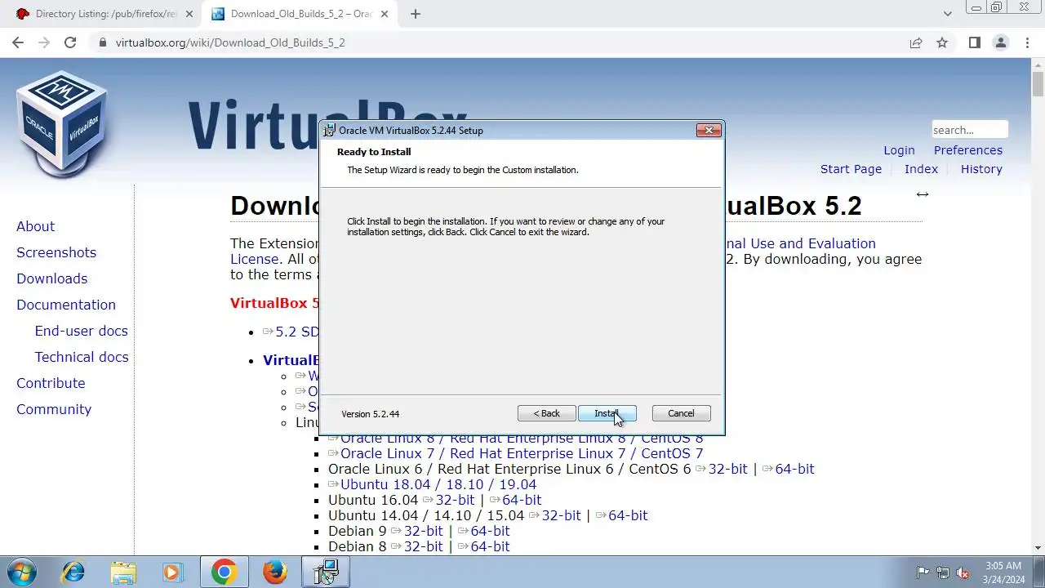
Task: Open Technical docs link
Action: (x=82, y=357)
